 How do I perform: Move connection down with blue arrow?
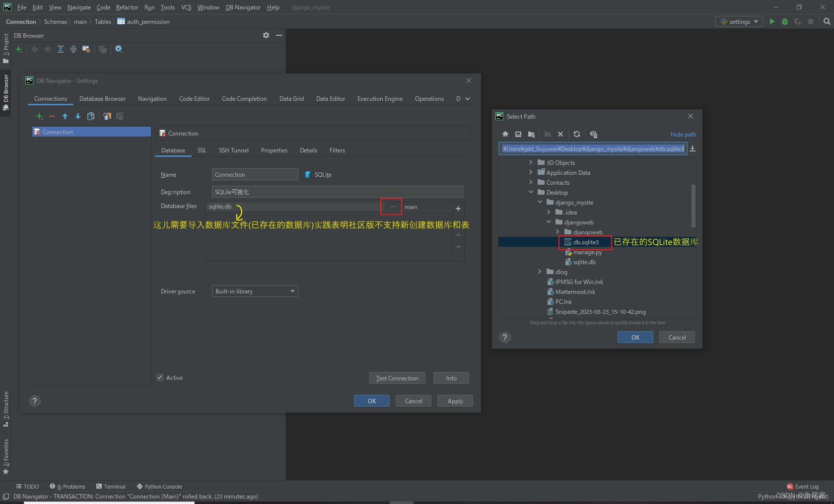pos(78,116)
